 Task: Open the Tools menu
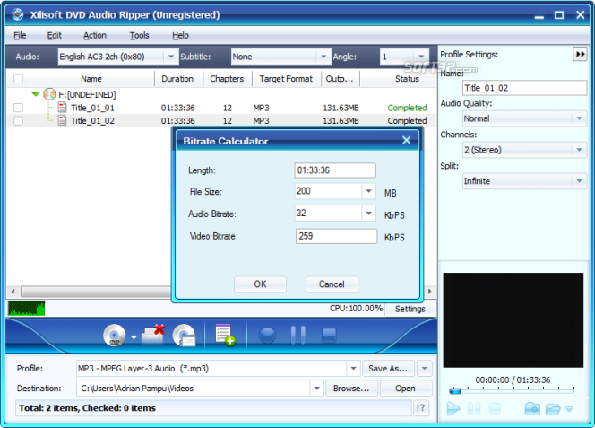(x=139, y=35)
